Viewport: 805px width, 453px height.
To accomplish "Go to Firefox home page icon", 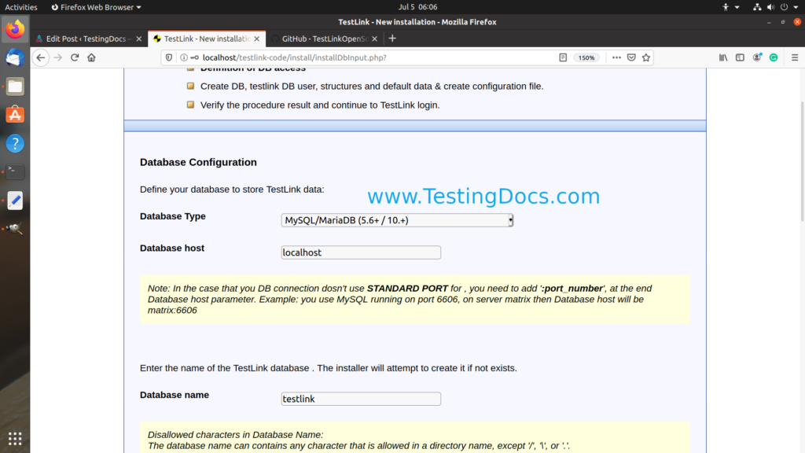I will point(91,57).
